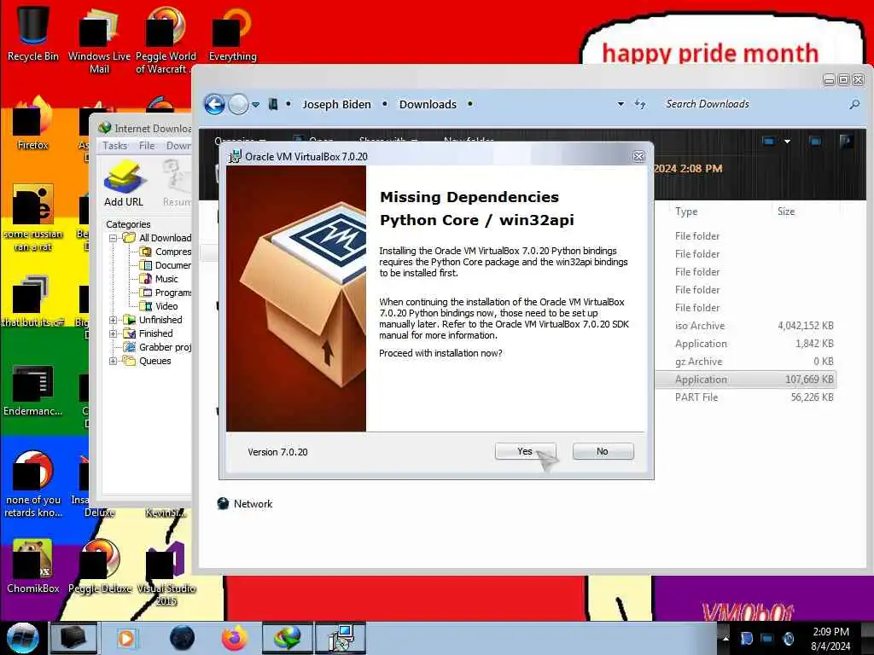The image size is (874, 655).
Task: Click the media player taskbar icon
Action: point(126,638)
